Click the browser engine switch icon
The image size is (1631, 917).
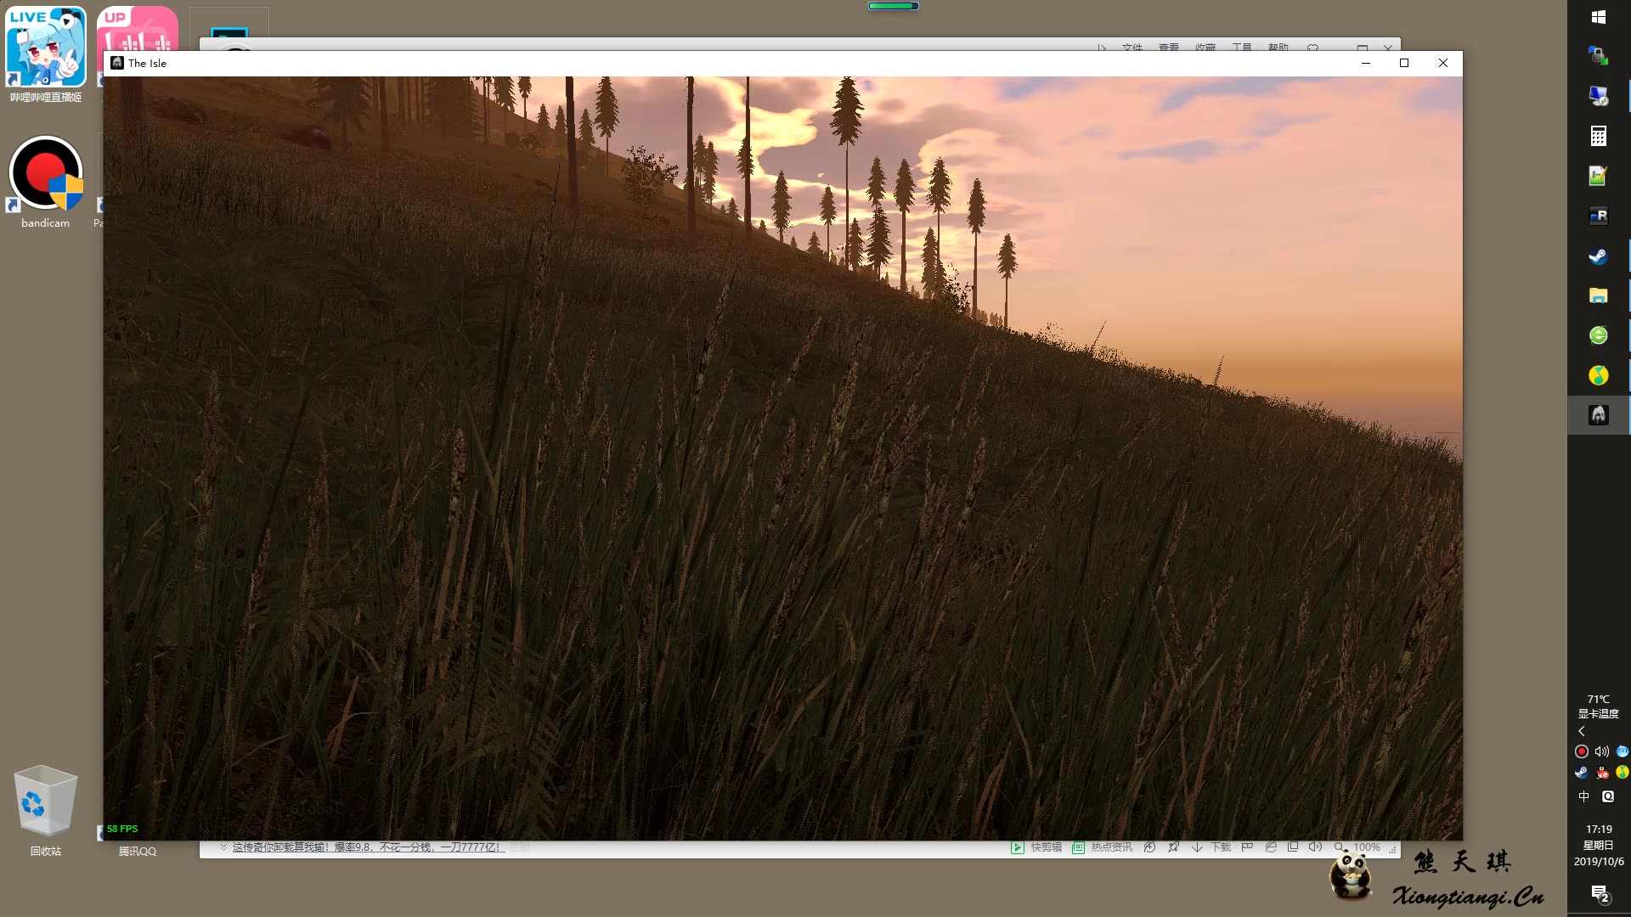1271,847
